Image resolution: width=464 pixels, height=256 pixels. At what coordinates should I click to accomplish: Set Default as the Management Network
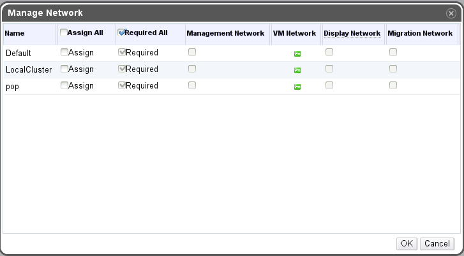tap(191, 53)
